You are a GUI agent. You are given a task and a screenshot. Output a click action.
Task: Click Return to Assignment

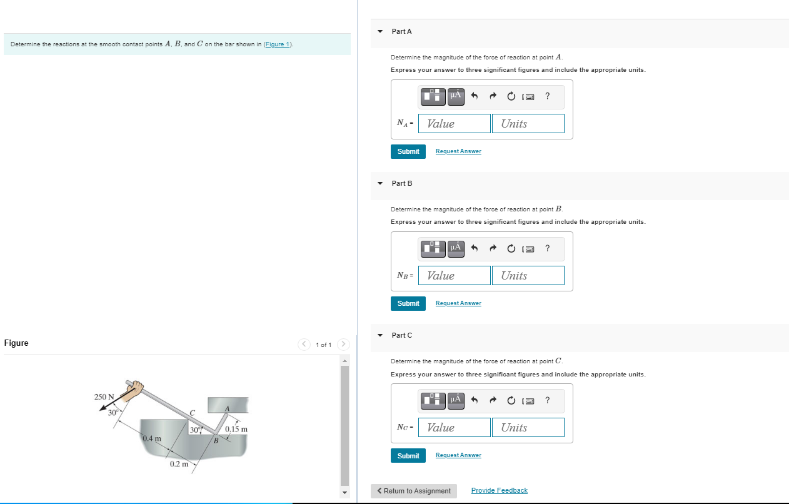[x=413, y=491]
